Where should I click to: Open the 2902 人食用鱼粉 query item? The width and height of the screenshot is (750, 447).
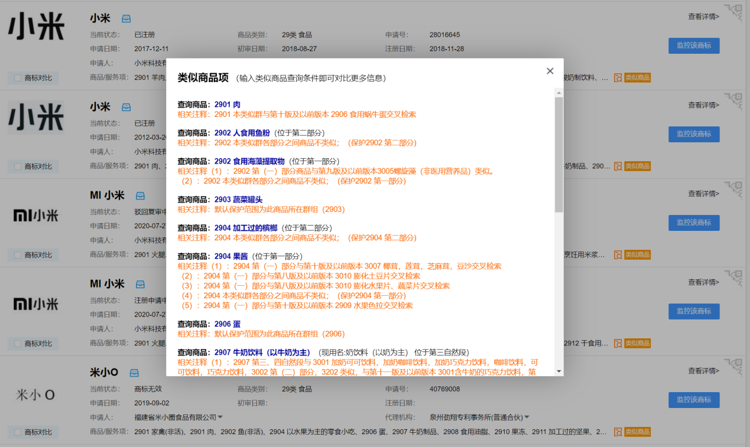click(x=242, y=133)
